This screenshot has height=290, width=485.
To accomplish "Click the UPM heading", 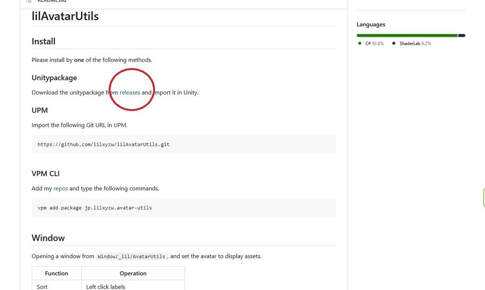I will coord(40,110).
